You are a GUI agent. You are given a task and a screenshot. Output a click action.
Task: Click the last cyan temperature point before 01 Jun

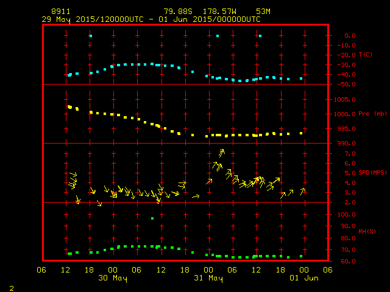(x=301, y=78)
